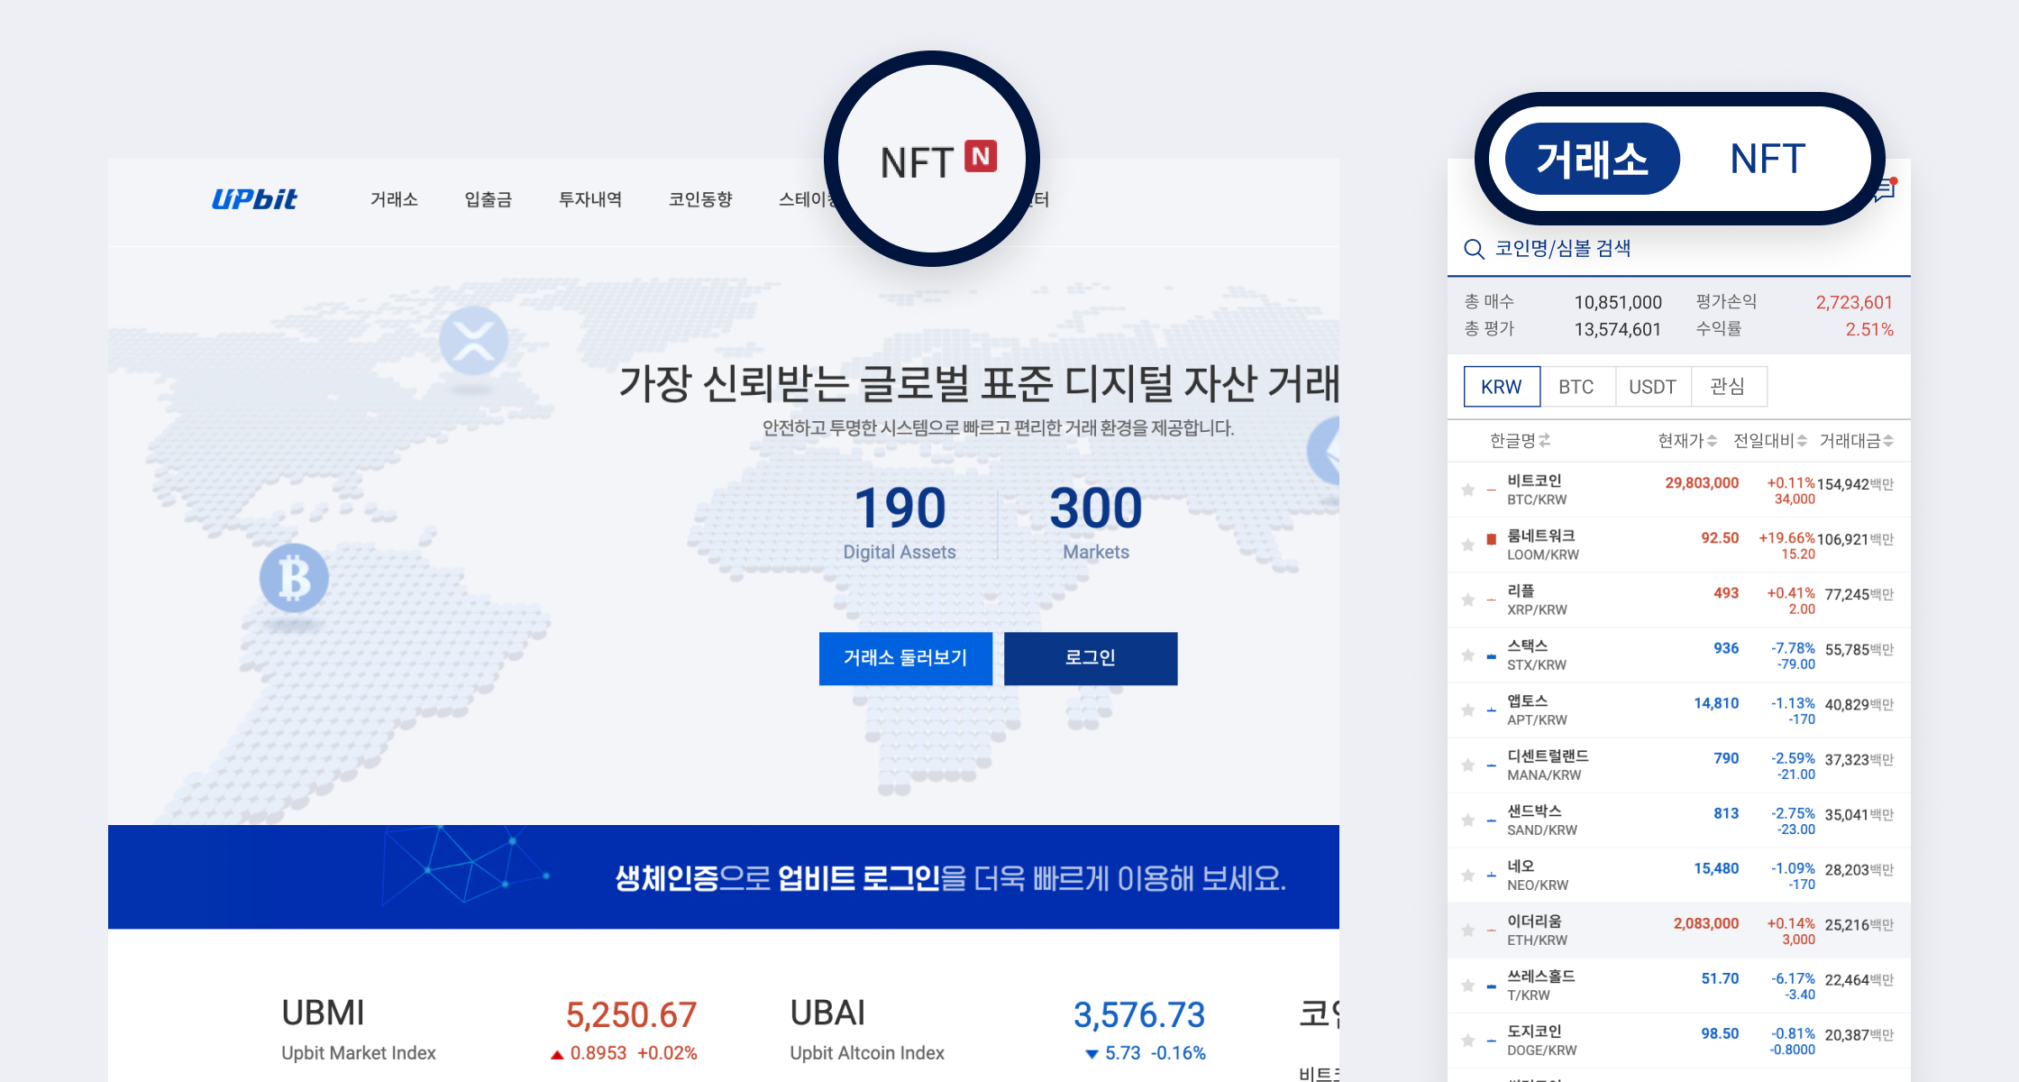Open the 디센트럴랜드 MANA/KRW row
Viewport: 2019px width, 1082px height.
pyautogui.click(x=1678, y=765)
